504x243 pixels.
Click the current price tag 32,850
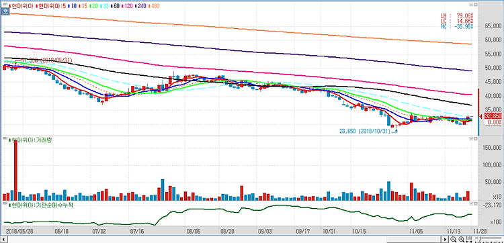tap(493, 117)
